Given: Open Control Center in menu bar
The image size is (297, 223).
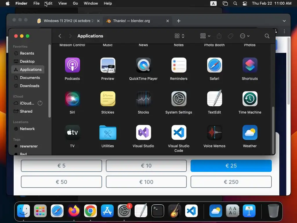Looking at the screenshot, I should (x=245, y=3).
